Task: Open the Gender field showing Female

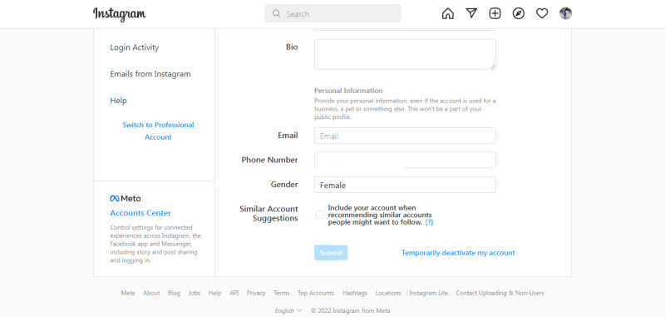Action: point(405,185)
